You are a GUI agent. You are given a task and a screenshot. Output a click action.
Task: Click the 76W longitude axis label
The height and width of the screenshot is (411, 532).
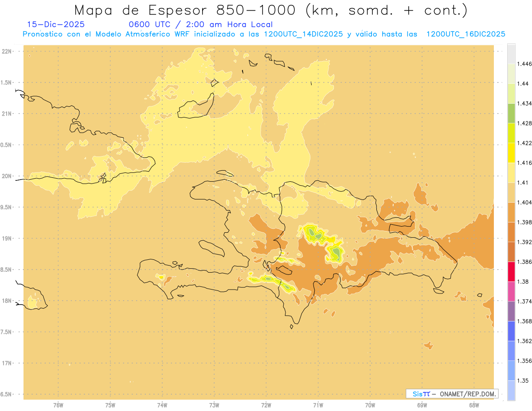click(x=58, y=405)
